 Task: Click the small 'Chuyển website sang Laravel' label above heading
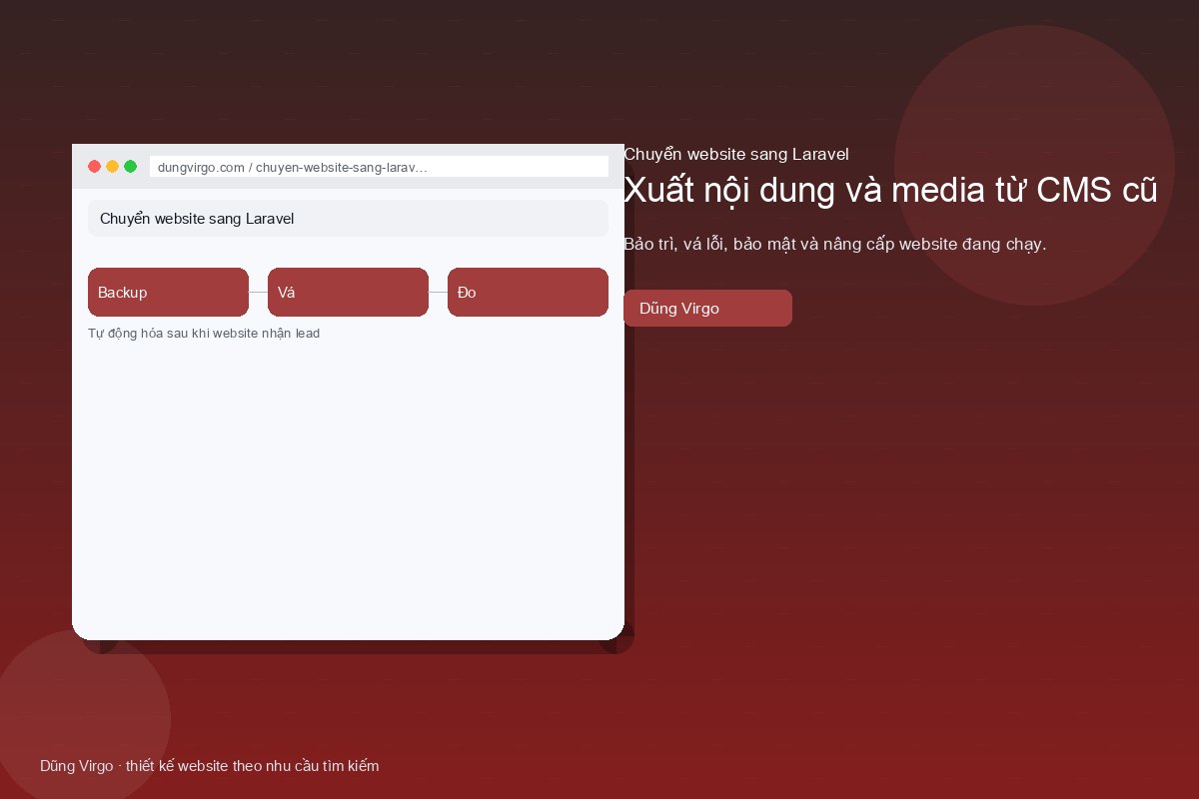pyautogui.click(x=736, y=154)
